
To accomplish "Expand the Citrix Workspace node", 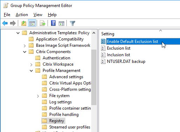I will click(x=31, y=65).
